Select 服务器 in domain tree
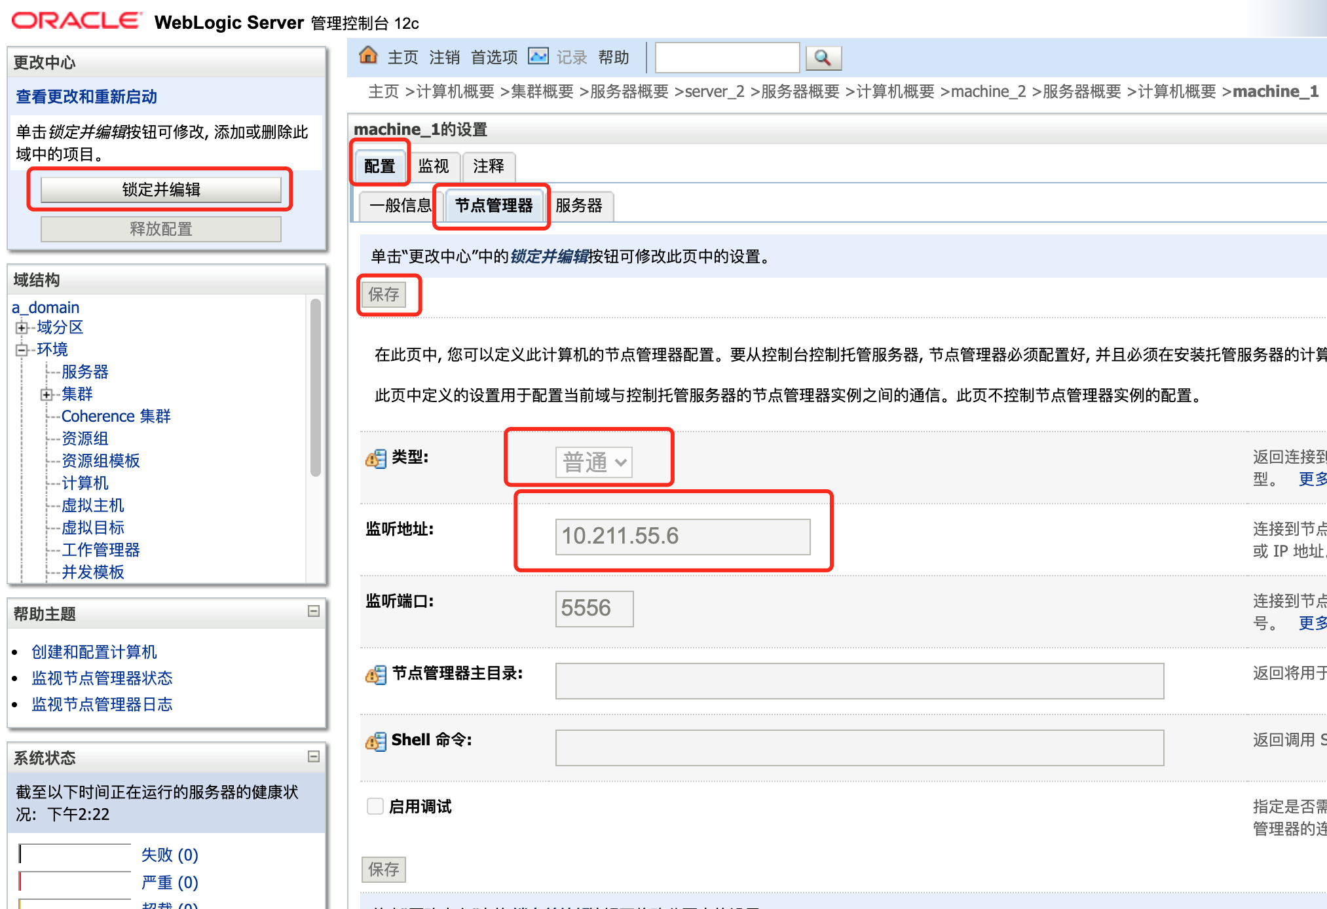1327x909 pixels. click(85, 372)
